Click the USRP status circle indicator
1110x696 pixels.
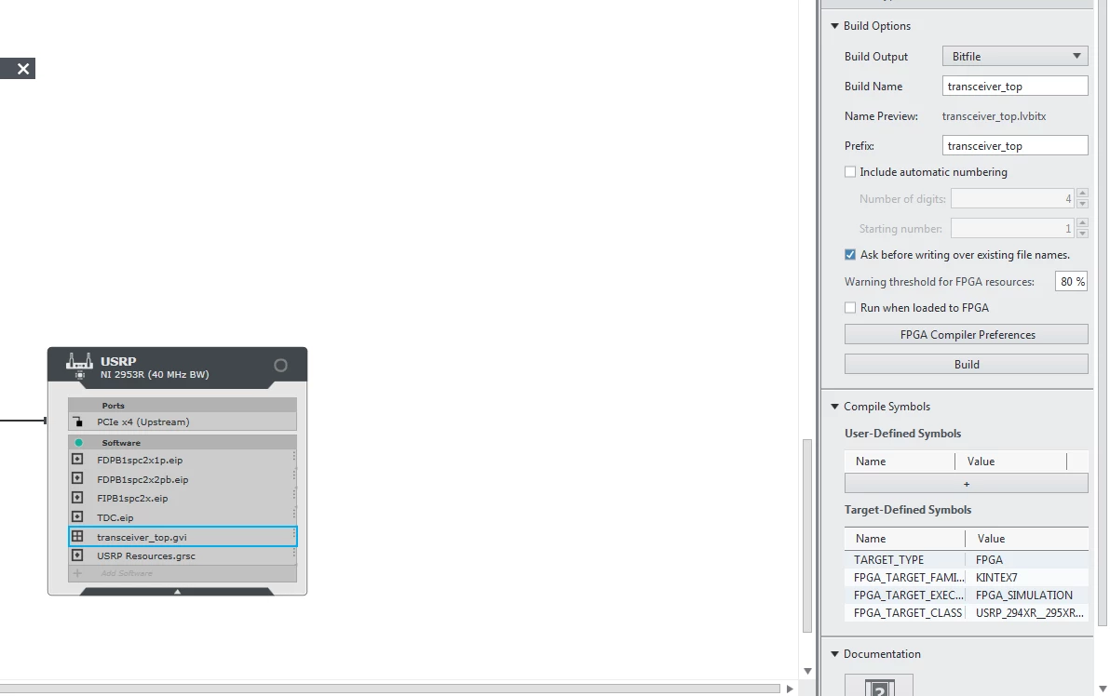[280, 366]
